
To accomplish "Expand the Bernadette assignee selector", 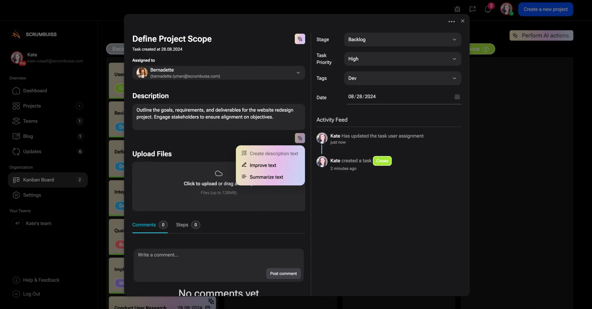I will coord(298,73).
